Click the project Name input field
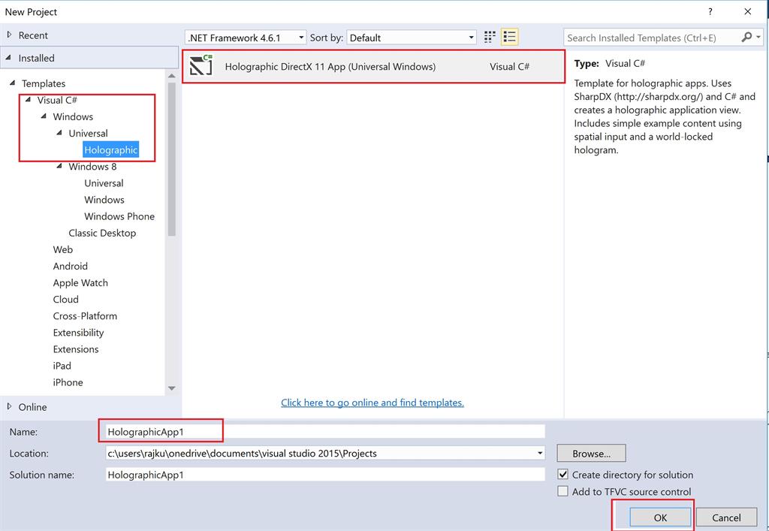This screenshot has width=769, height=531. click(325, 431)
